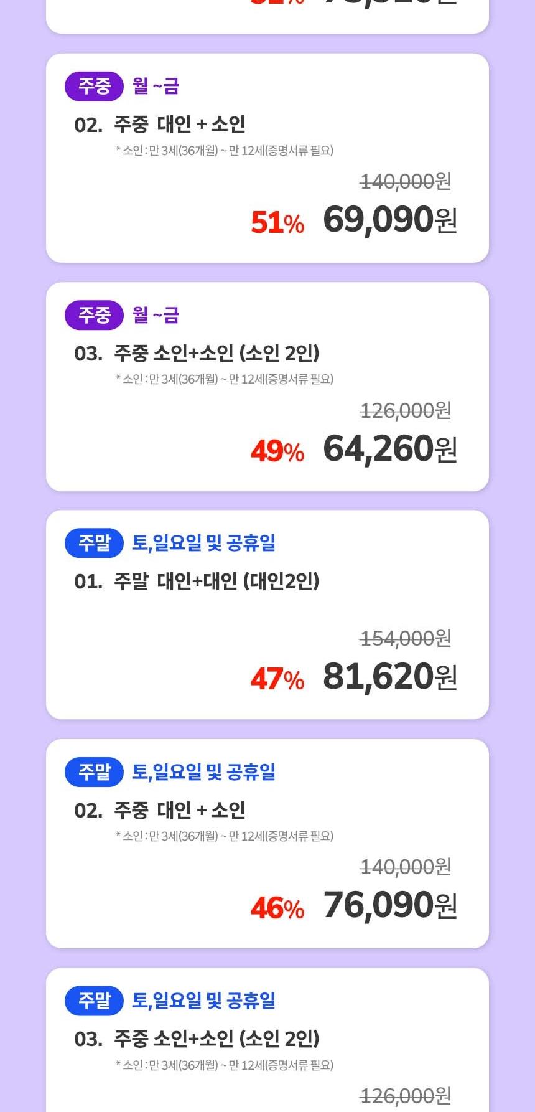Screen dimensions: 535x1112
Task: Click the 주말 badge in the 81,620원 card
Action: click(x=94, y=543)
